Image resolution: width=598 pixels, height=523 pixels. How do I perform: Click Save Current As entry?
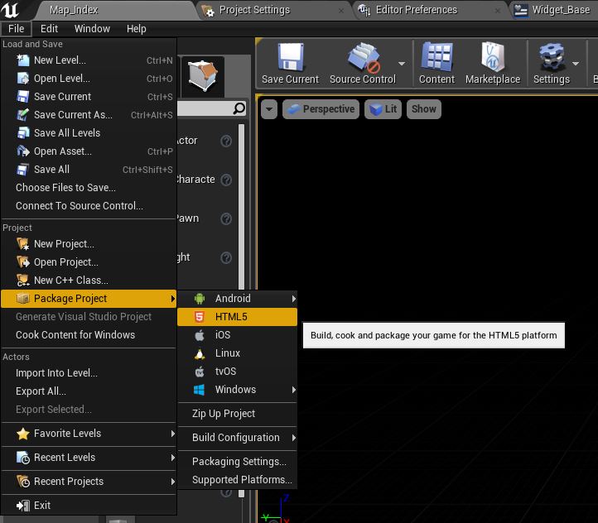click(89, 115)
